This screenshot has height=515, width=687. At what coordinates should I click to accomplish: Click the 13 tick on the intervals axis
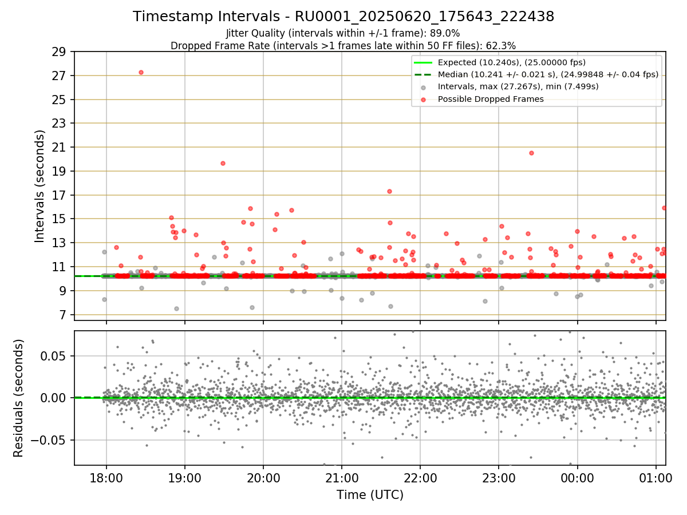(x=60, y=243)
